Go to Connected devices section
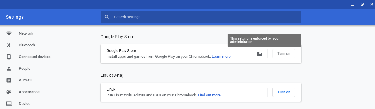This screenshot has height=109, width=375. (35, 57)
